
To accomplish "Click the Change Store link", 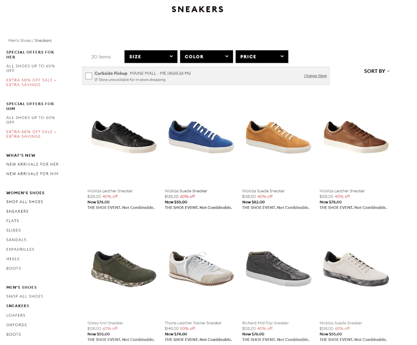I will pyautogui.click(x=315, y=76).
